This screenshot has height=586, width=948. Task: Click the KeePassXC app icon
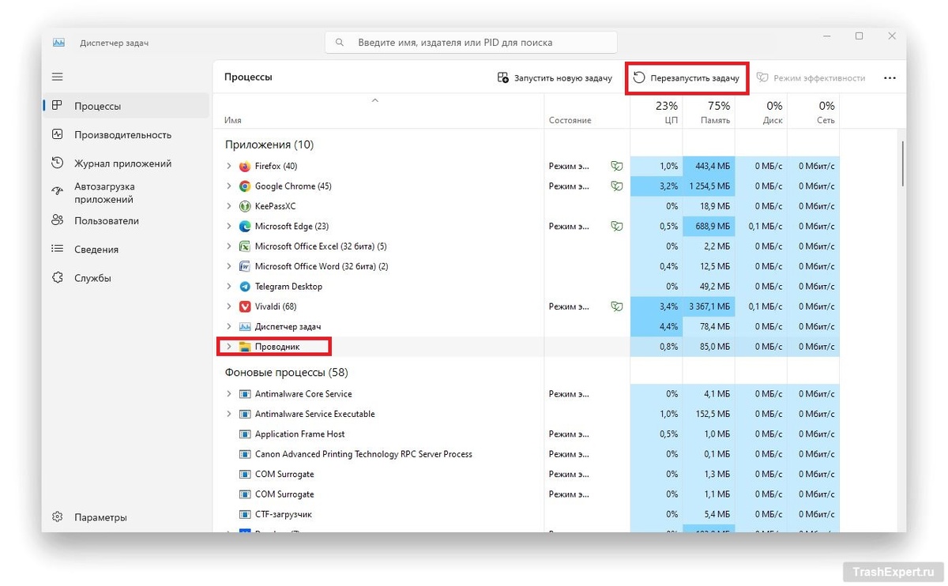(x=245, y=206)
